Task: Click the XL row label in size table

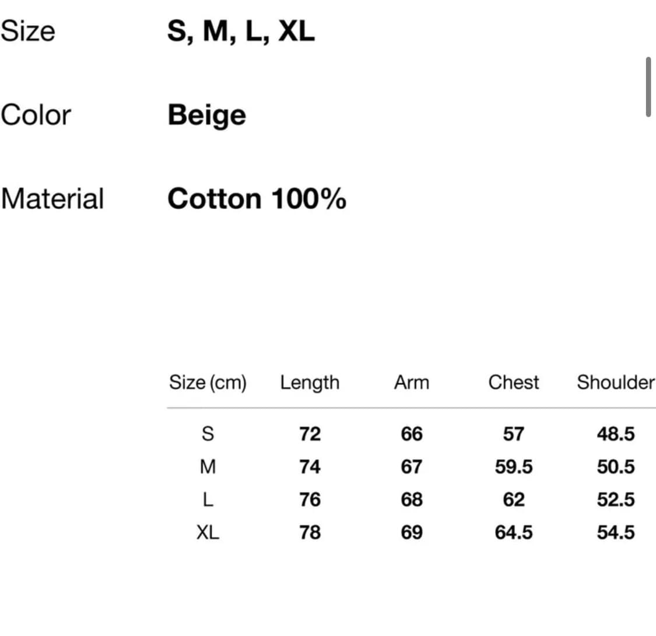Action: click(208, 533)
